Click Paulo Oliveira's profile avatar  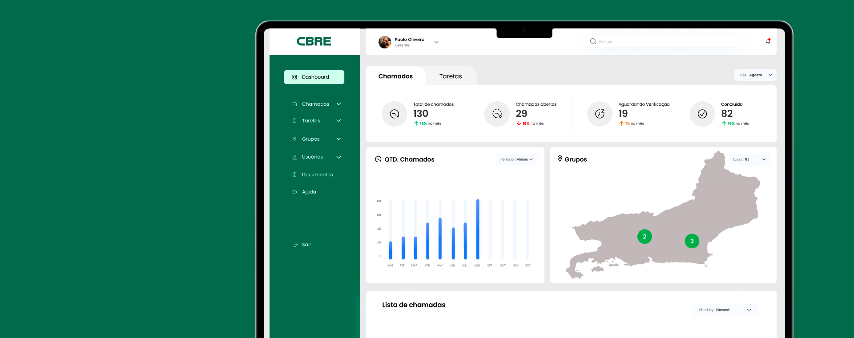(385, 42)
